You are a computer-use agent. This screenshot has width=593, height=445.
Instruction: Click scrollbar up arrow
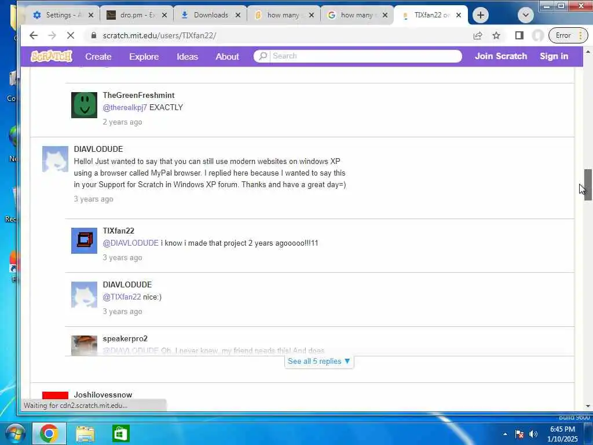(x=588, y=52)
